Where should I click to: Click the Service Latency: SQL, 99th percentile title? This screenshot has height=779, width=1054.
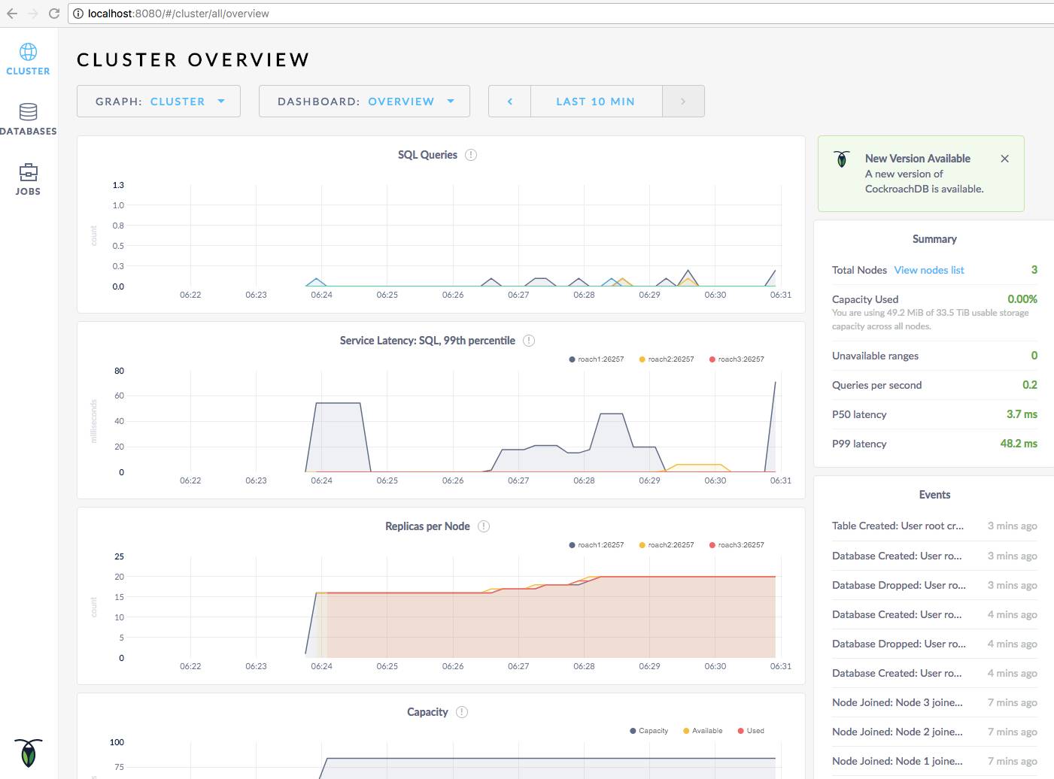click(x=427, y=341)
